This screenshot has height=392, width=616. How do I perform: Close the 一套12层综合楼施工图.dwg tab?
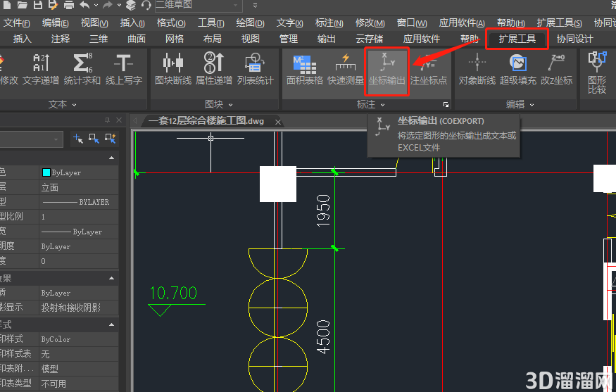coord(278,122)
